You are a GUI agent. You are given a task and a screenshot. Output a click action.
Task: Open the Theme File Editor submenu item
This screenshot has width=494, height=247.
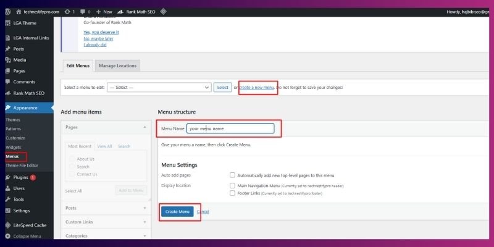point(22,165)
